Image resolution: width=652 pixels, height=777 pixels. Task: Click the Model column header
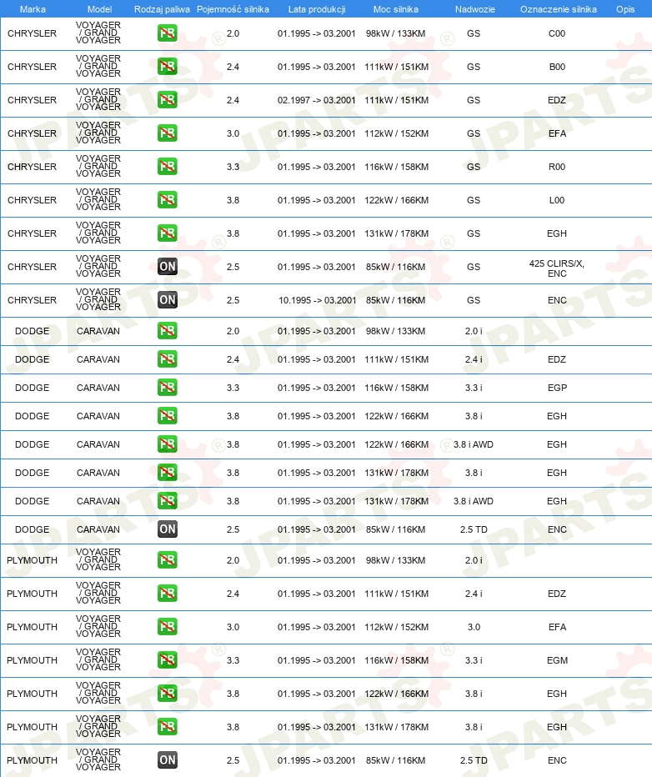pos(99,9)
